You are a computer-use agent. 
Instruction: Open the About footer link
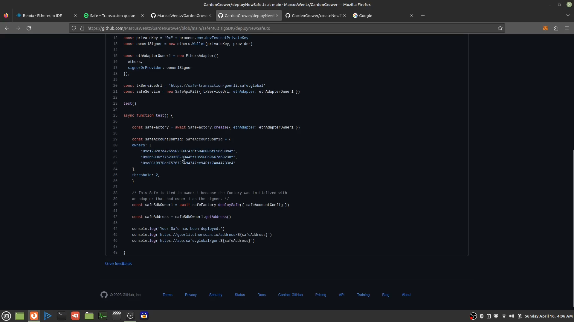407,295
